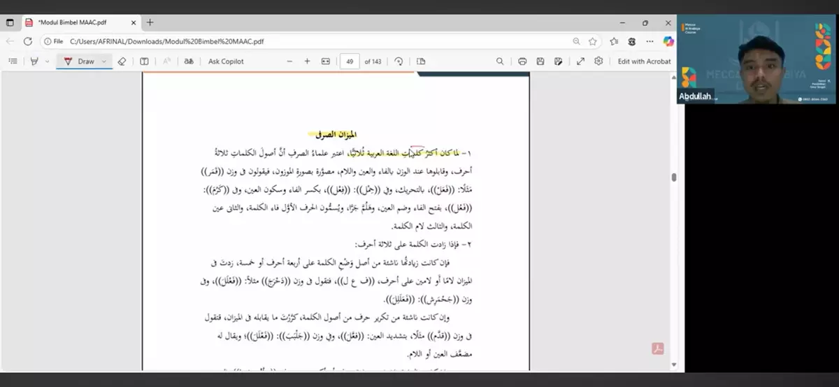Screen dimensions: 839x387
Task: Click the Save PDF icon
Action: [x=540, y=61]
